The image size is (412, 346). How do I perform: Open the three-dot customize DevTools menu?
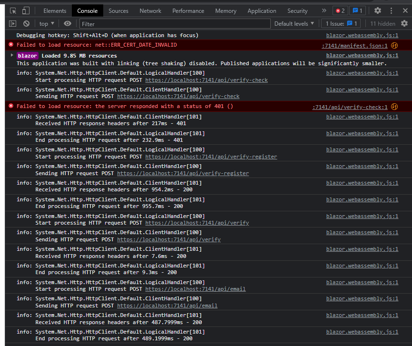click(391, 10)
